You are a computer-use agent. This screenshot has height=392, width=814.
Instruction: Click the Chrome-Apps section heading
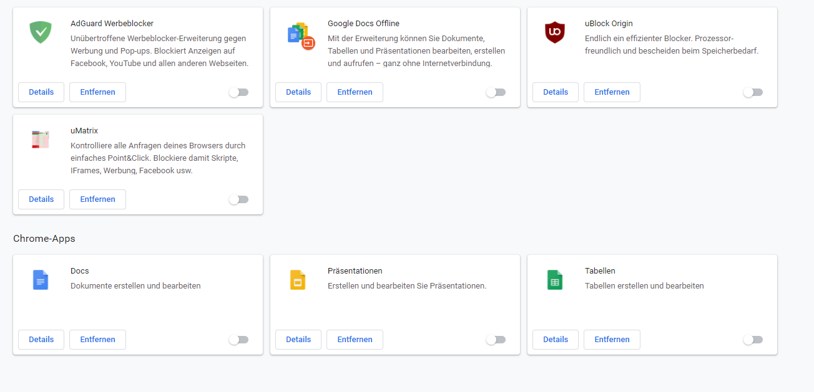point(44,239)
